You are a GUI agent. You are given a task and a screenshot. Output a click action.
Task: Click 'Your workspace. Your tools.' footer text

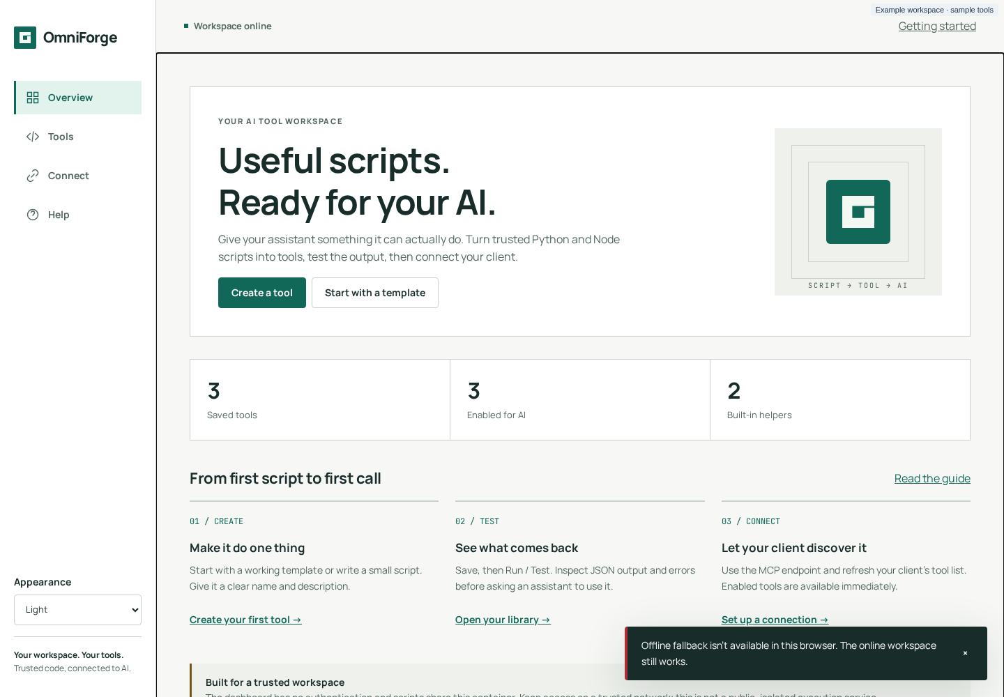[69, 655]
